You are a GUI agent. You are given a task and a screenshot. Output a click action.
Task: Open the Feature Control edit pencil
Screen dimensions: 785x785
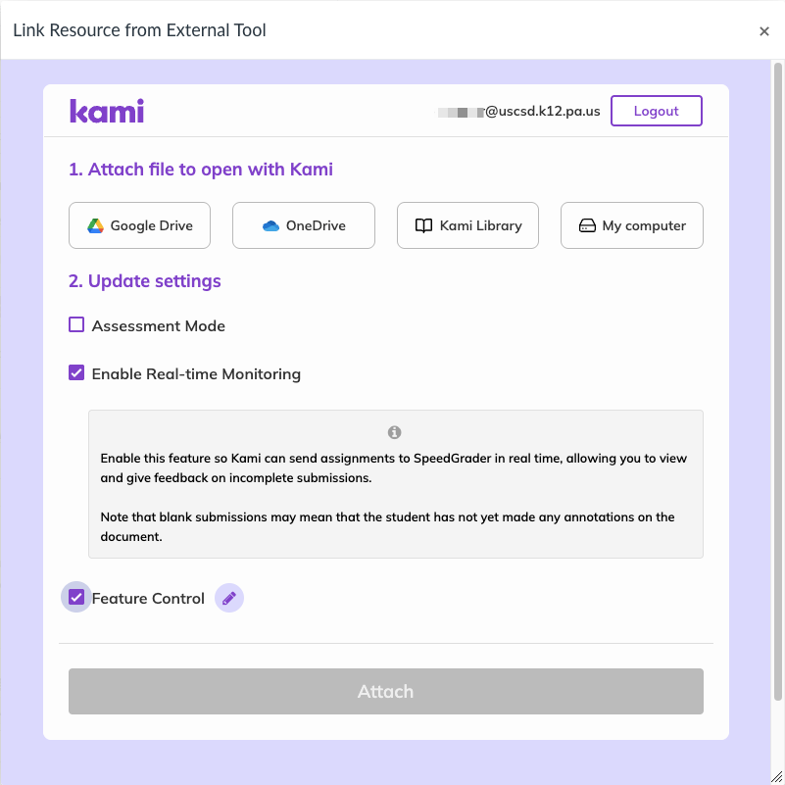point(229,598)
